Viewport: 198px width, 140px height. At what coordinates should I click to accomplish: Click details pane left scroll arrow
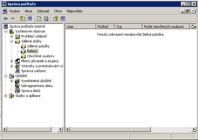coord(68,129)
